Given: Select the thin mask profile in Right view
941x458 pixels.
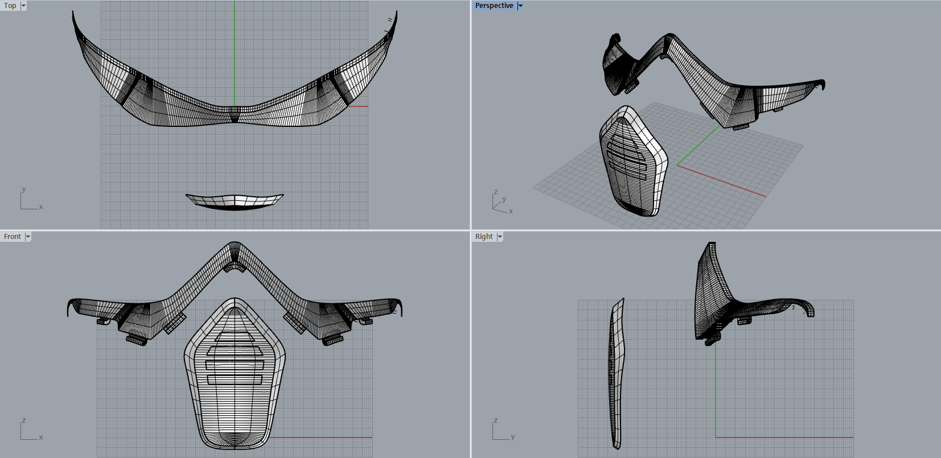Looking at the screenshot, I should pos(617,373).
